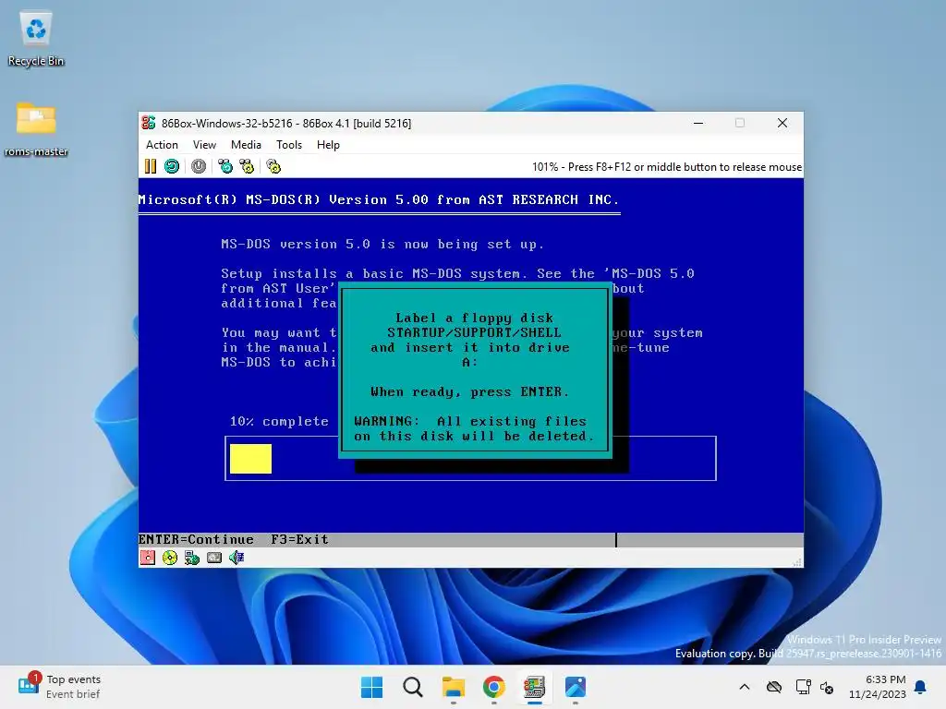Open the Media menu
Viewport: 946px width, 709px height.
pyautogui.click(x=246, y=145)
